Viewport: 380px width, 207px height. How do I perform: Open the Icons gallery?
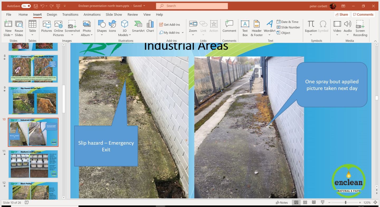pos(112,26)
